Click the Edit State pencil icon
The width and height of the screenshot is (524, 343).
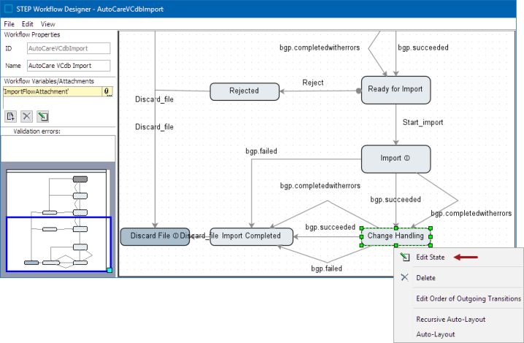coord(405,257)
